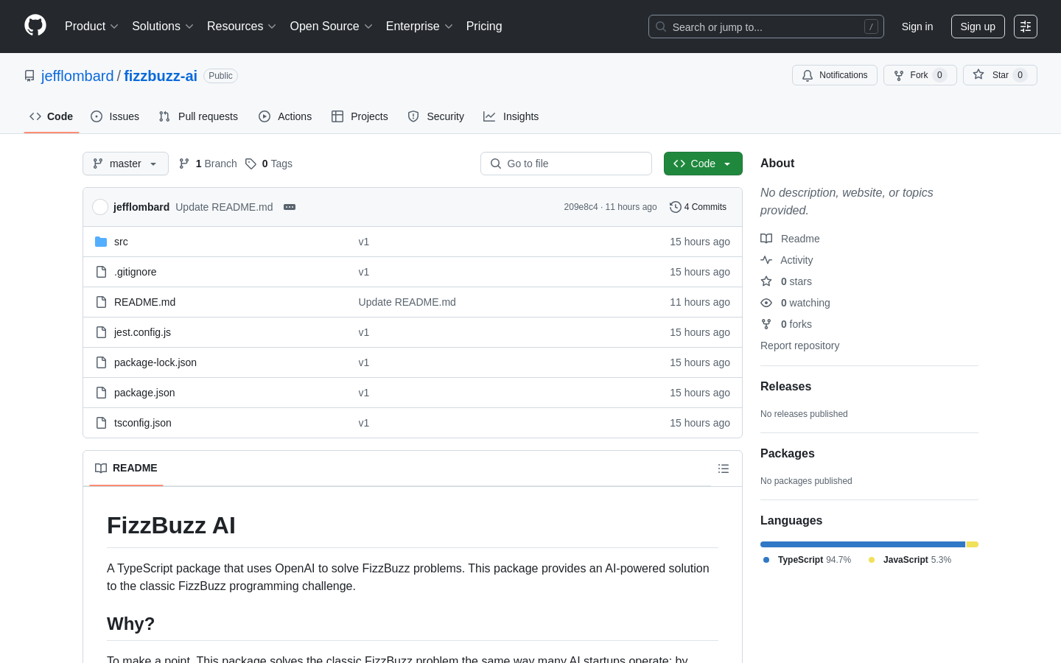Expand the Enterprise menu

coord(419,27)
